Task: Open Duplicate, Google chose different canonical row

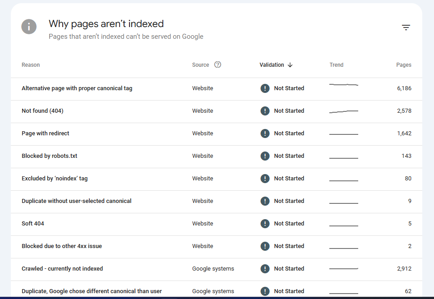Action: point(217,290)
